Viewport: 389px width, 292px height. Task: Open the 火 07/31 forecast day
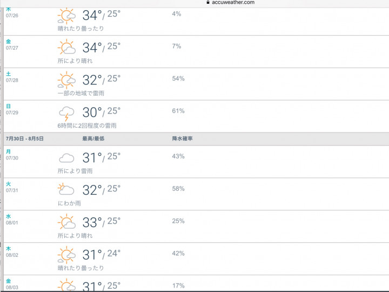coord(12,187)
